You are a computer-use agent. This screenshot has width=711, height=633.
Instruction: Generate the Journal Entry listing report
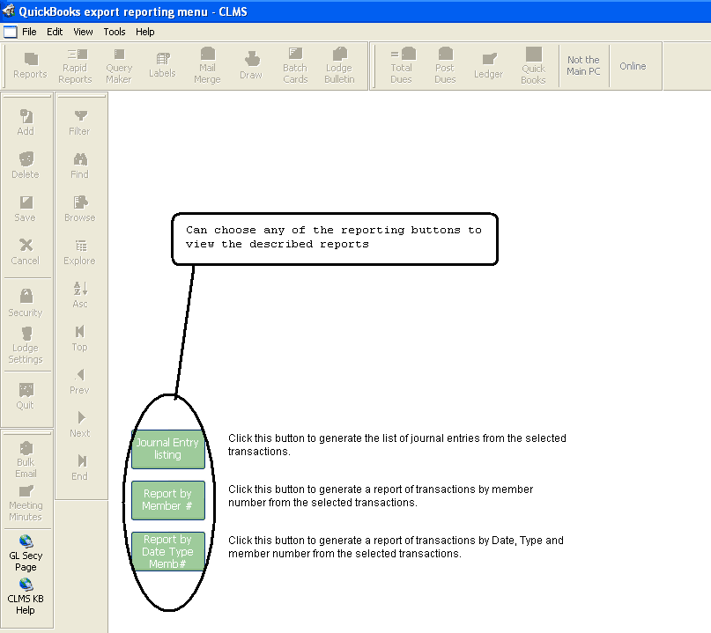[x=167, y=449]
